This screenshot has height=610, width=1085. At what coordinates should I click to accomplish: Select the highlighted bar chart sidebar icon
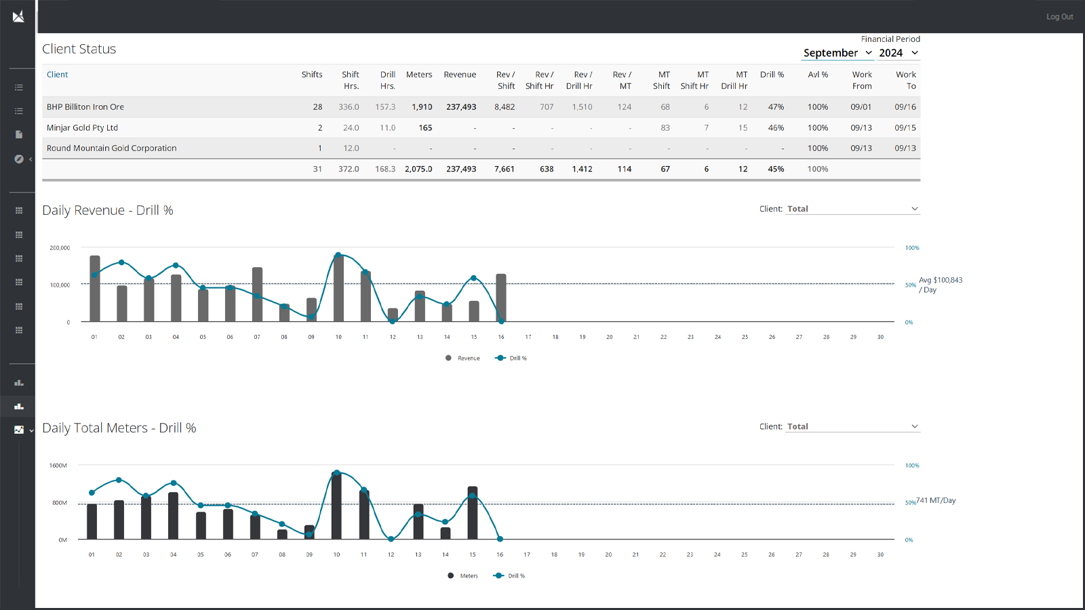pyautogui.click(x=19, y=407)
